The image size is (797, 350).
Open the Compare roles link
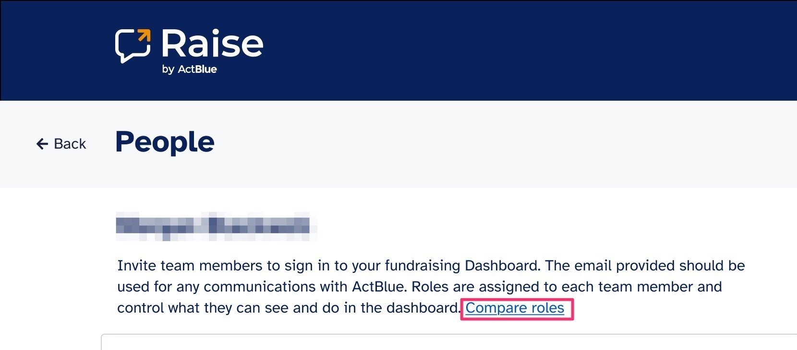click(x=515, y=308)
